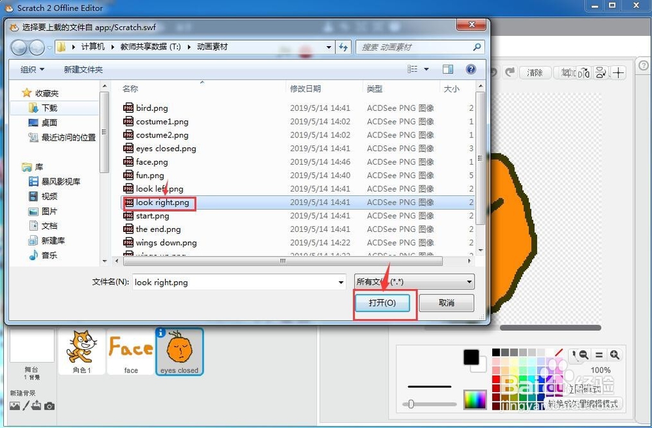Sort by the 名称 column header
The image size is (652, 428).
pos(130,89)
